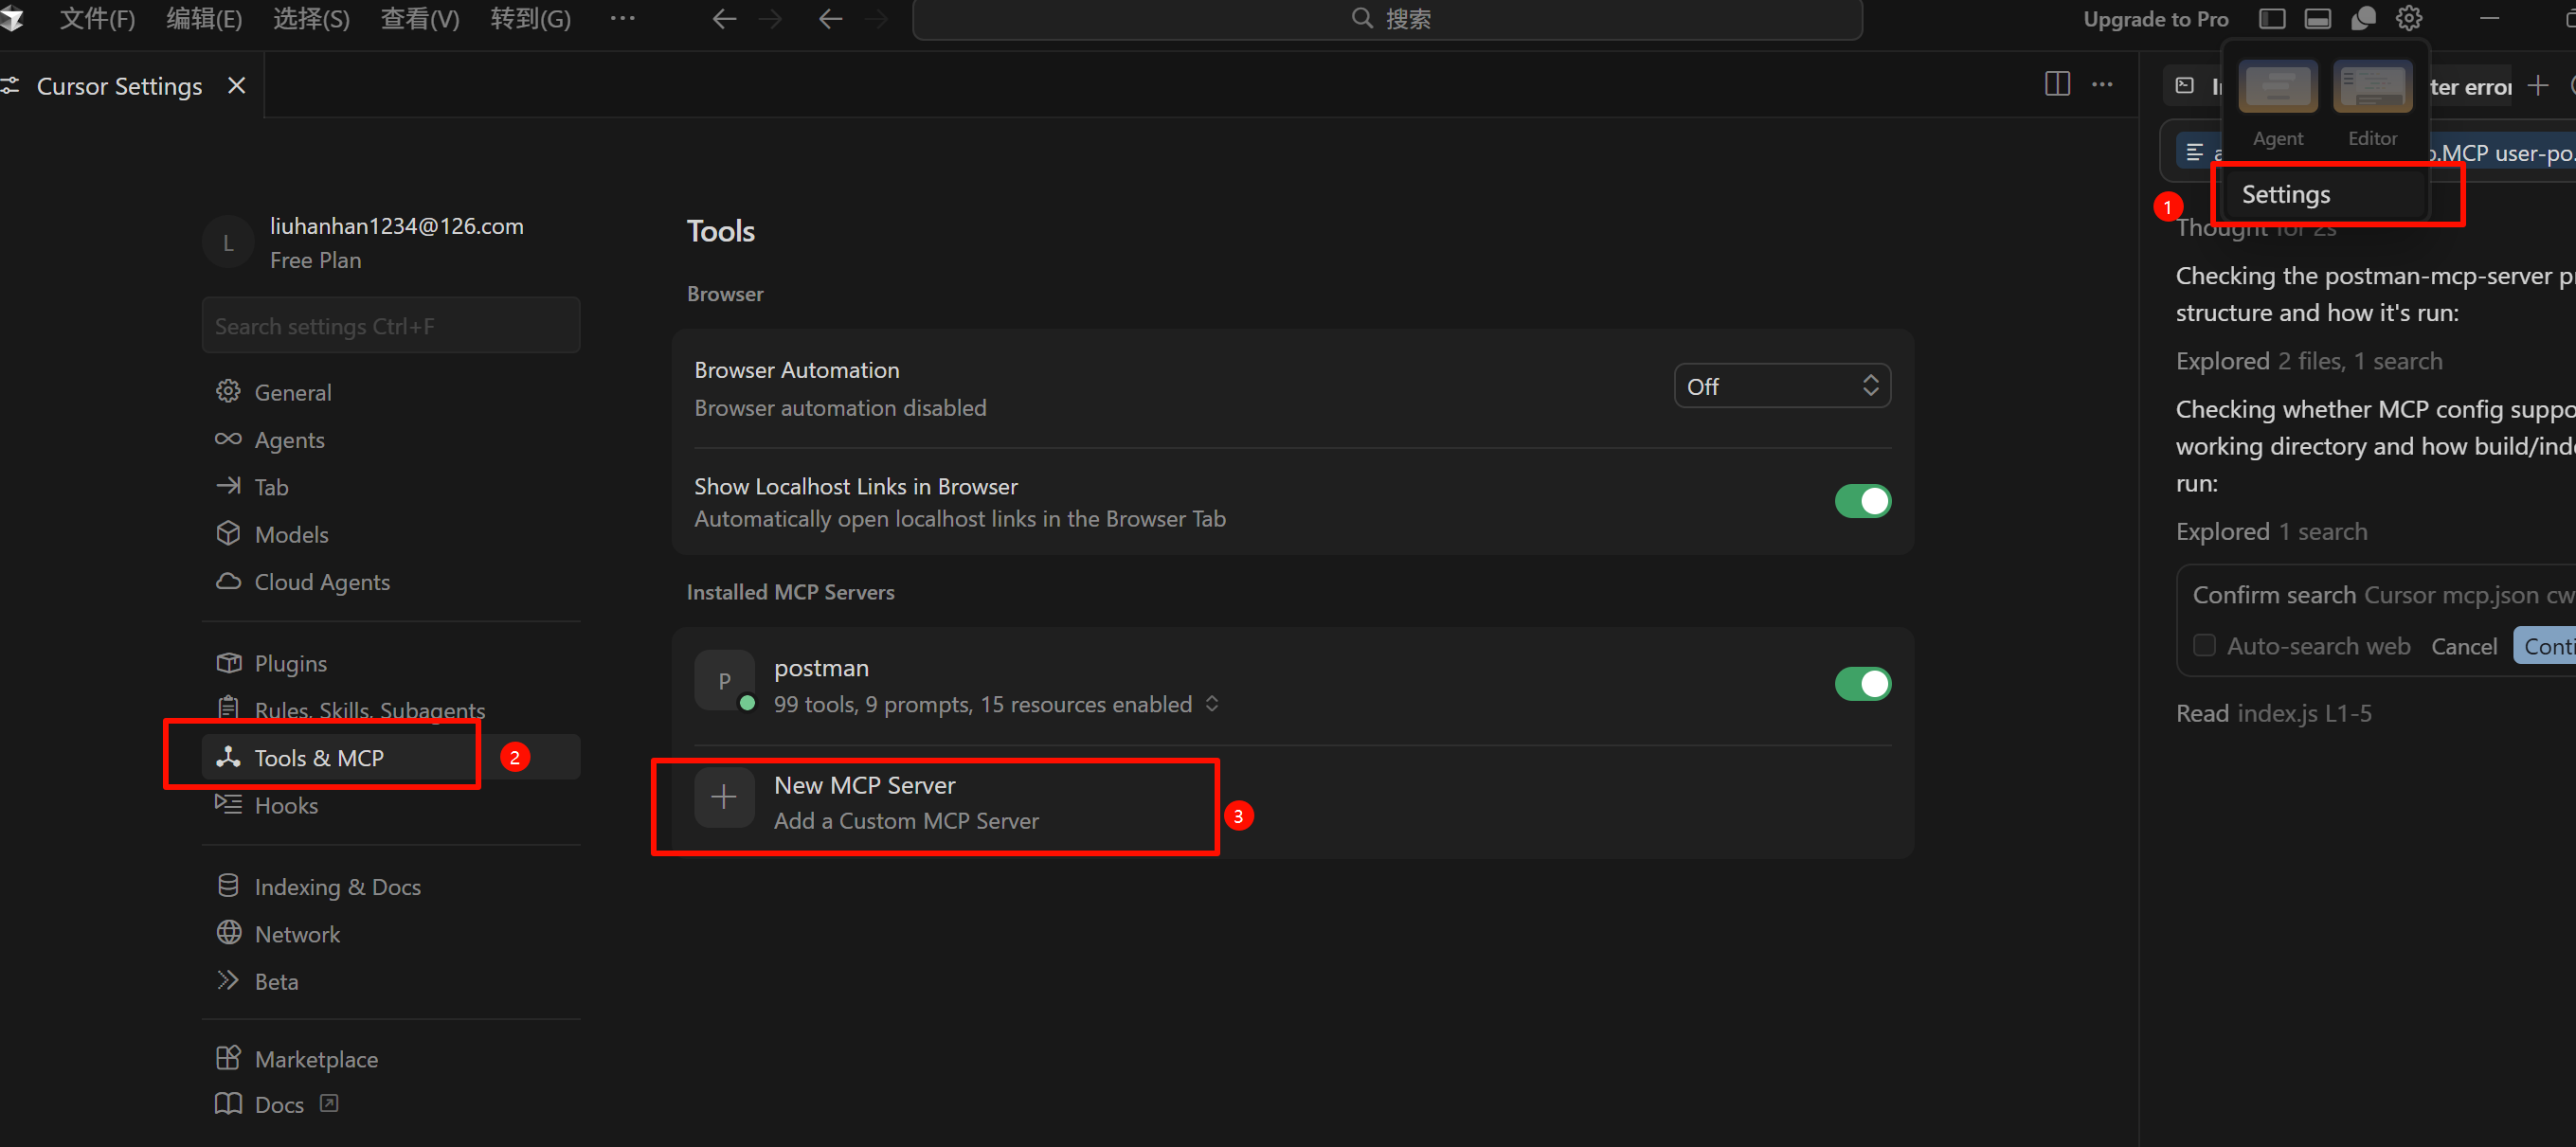2576x1147 pixels.
Task: Disable Show Localhost Links in Browser toggle
Action: tap(1861, 501)
